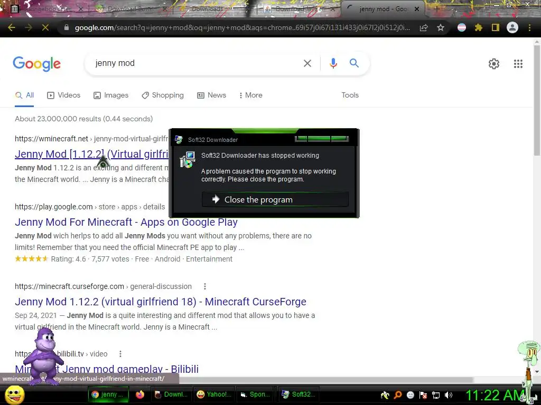The height and width of the screenshot is (405, 541).
Task: Toggle the browser side panel icon
Action: [x=496, y=27]
